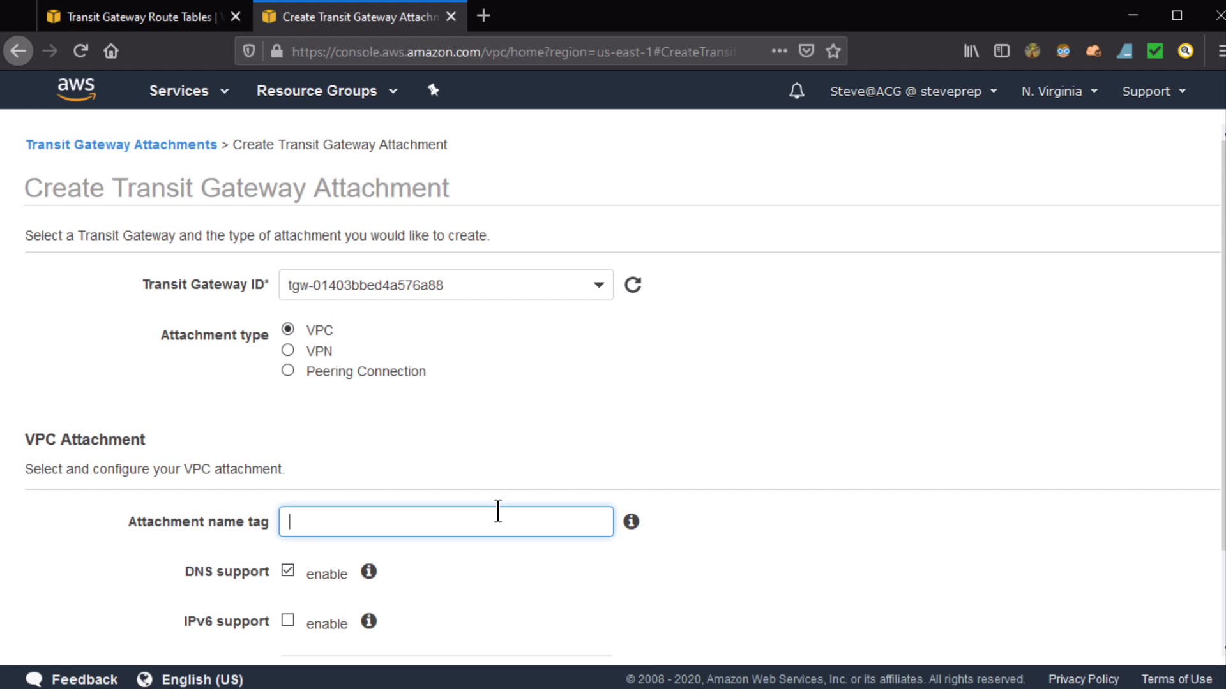Enable the IPv6 support checkbox
Screen dimensions: 1226x689
point(288,620)
